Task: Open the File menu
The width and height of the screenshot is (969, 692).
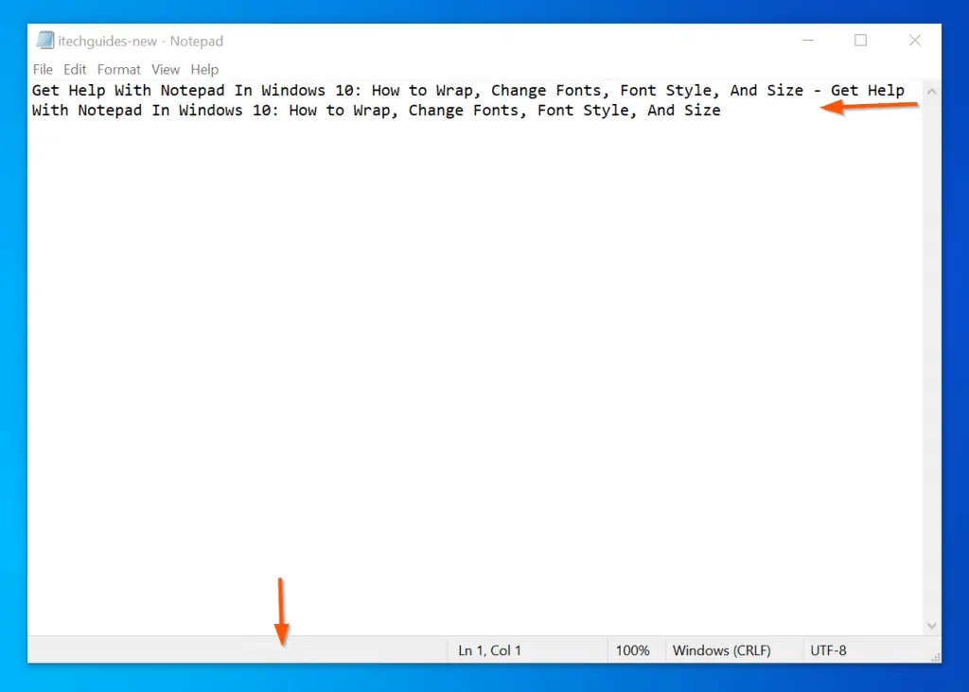Action: coord(43,69)
